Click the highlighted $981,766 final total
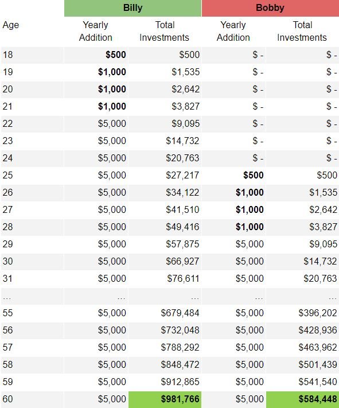This screenshot has width=339, height=408. click(165, 399)
